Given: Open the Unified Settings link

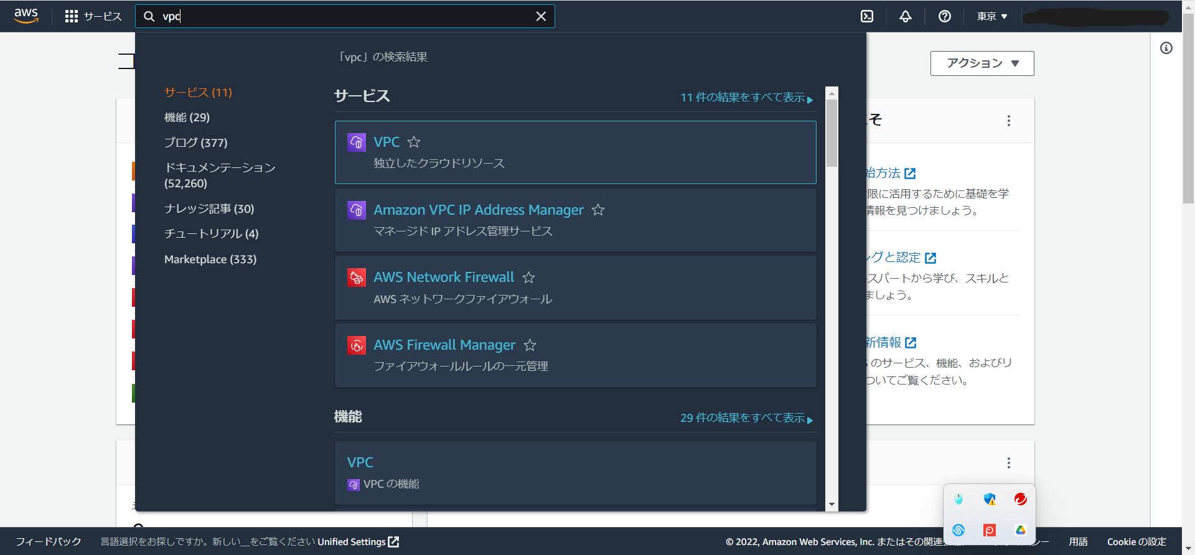Looking at the screenshot, I should click(x=358, y=542).
